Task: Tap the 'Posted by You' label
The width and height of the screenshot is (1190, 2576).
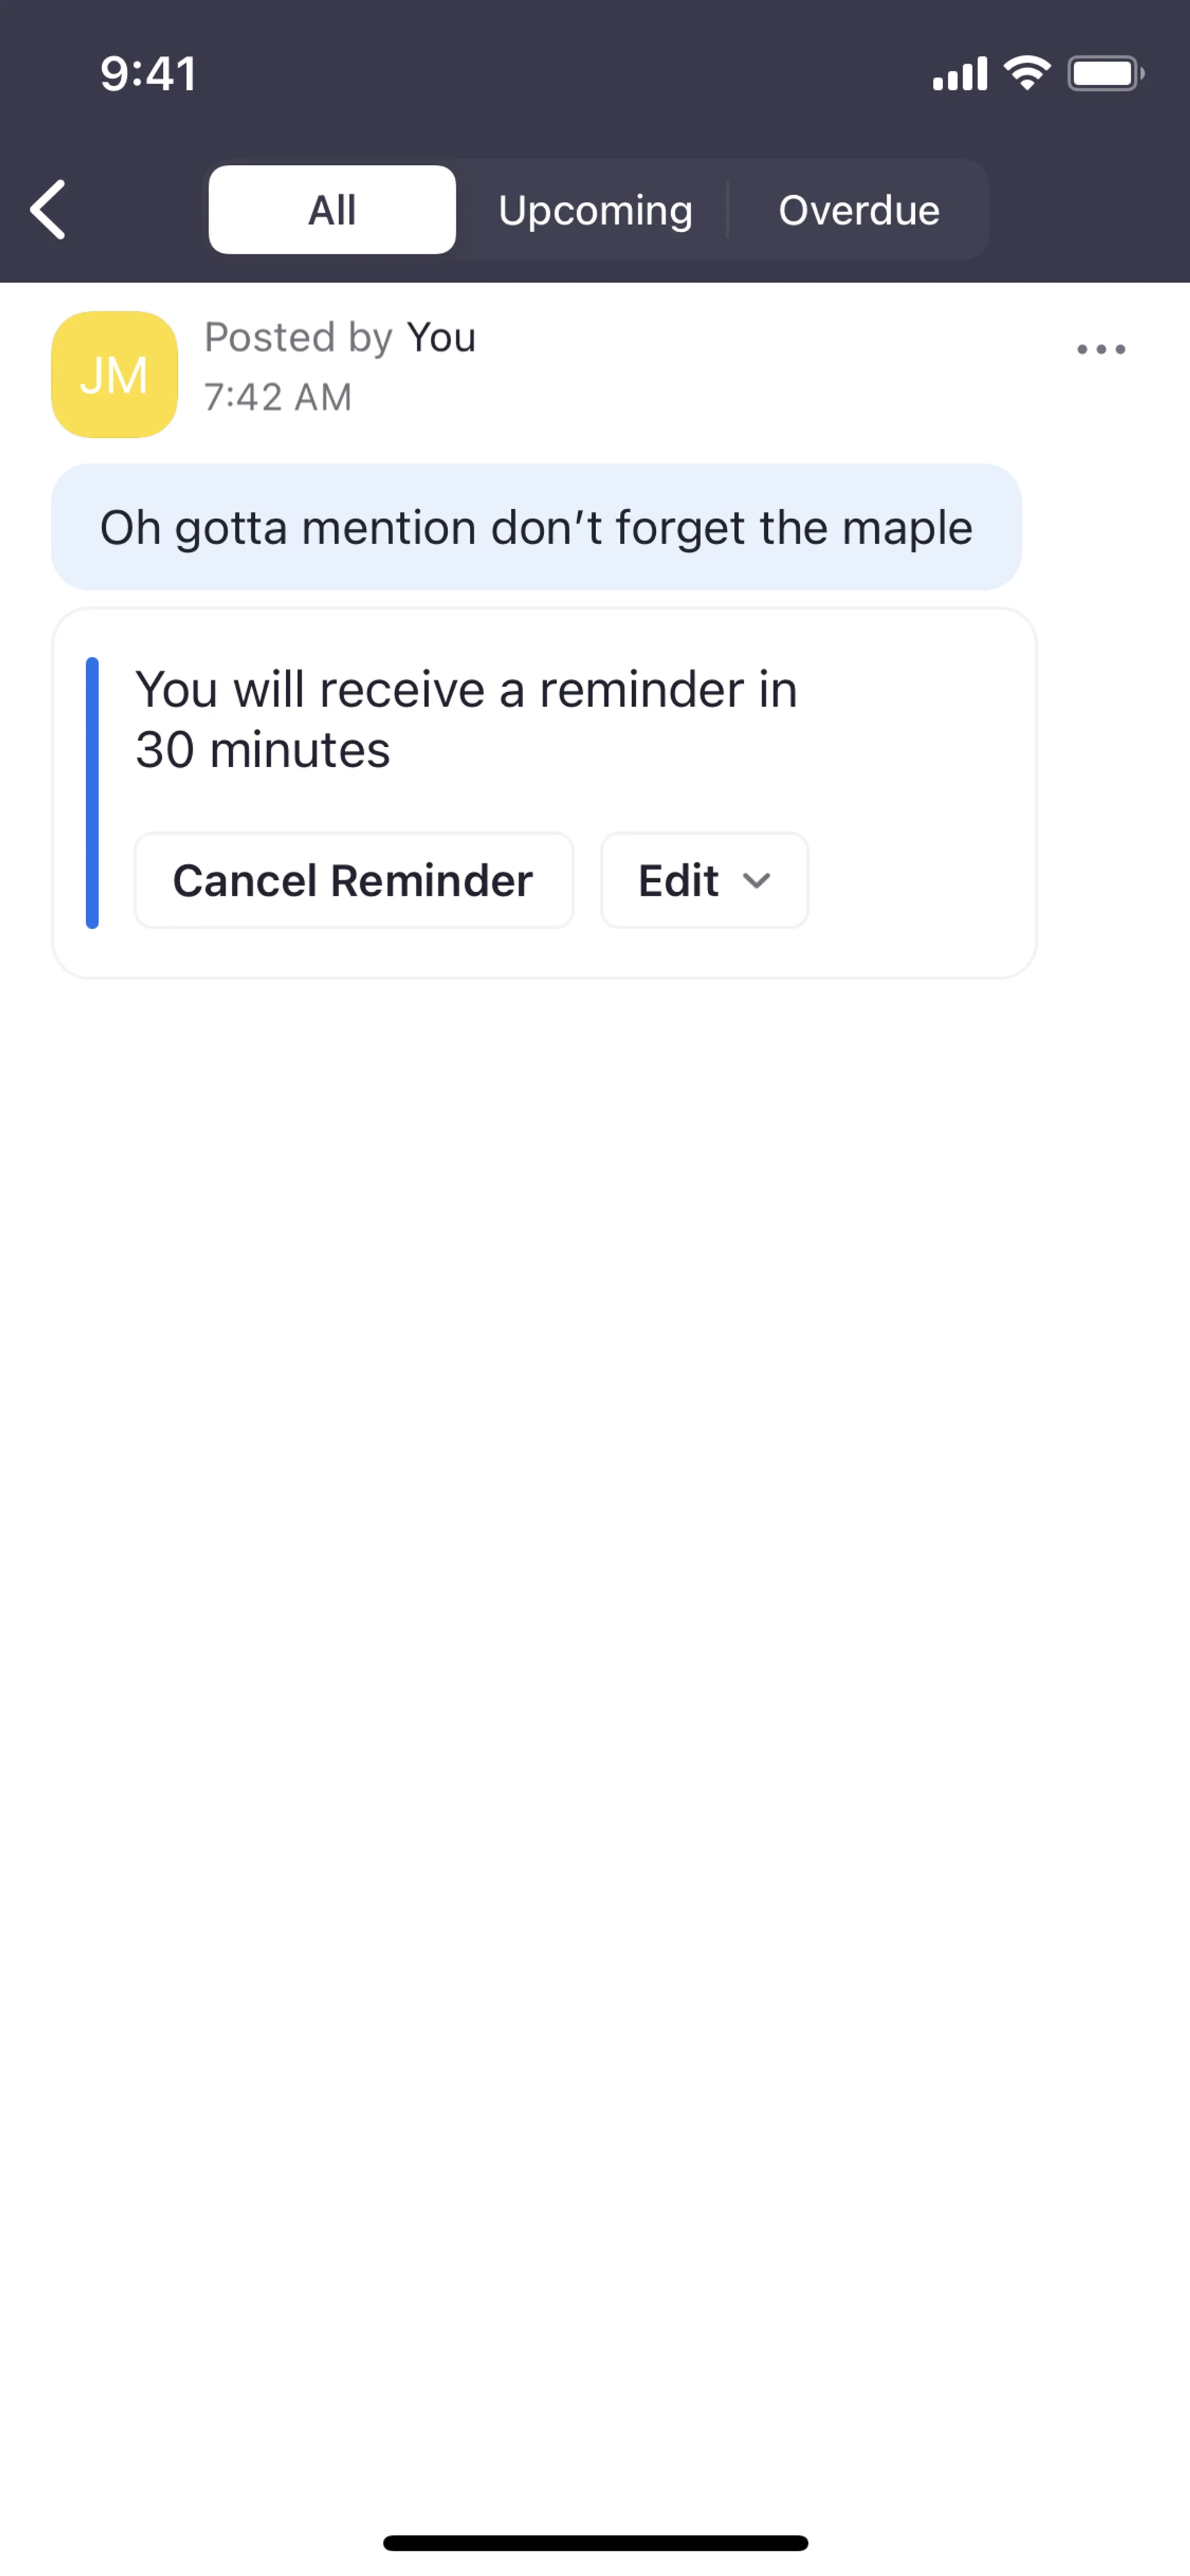Action: click(x=340, y=338)
